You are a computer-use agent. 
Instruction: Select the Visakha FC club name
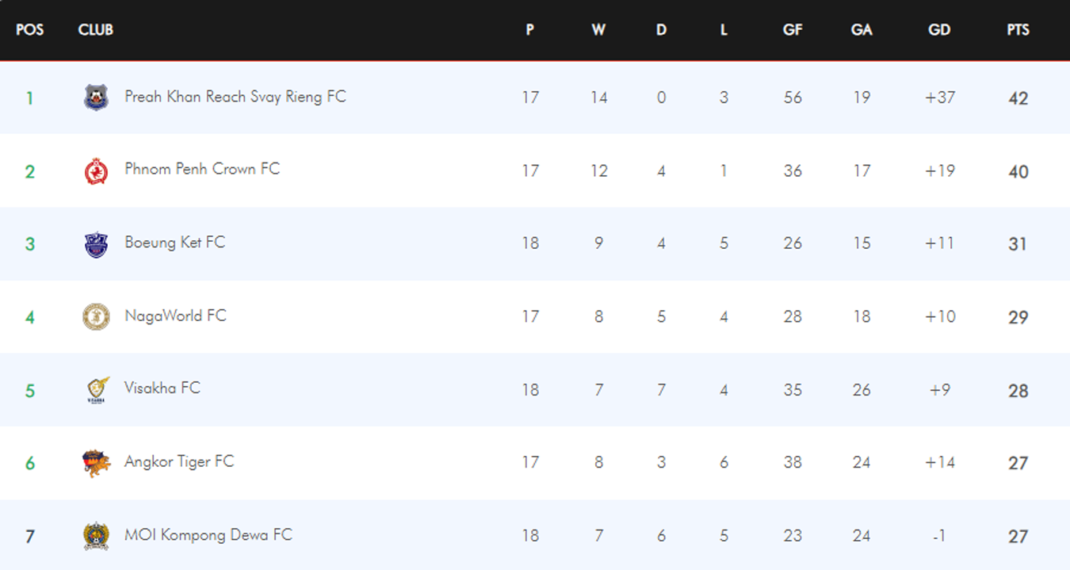tap(162, 388)
